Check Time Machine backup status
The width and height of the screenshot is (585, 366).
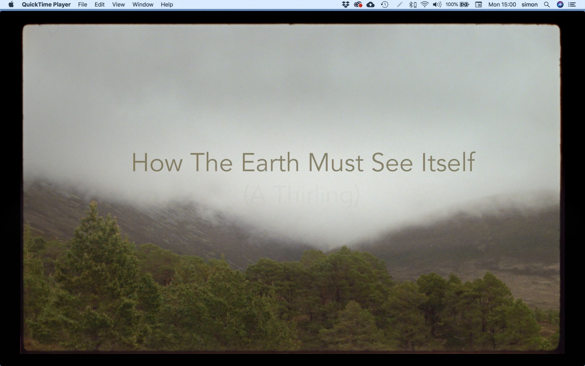click(x=385, y=5)
